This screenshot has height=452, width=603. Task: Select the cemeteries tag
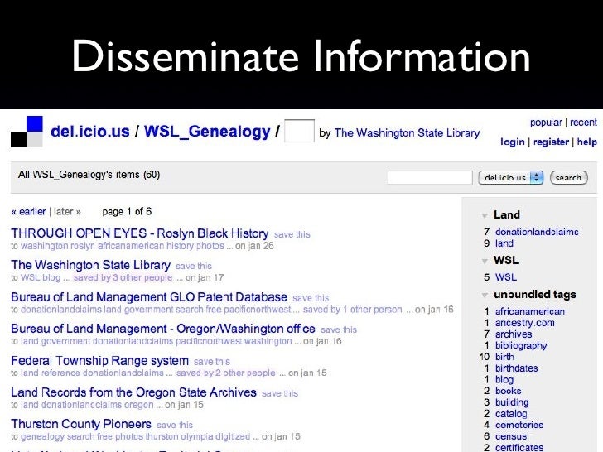point(519,426)
